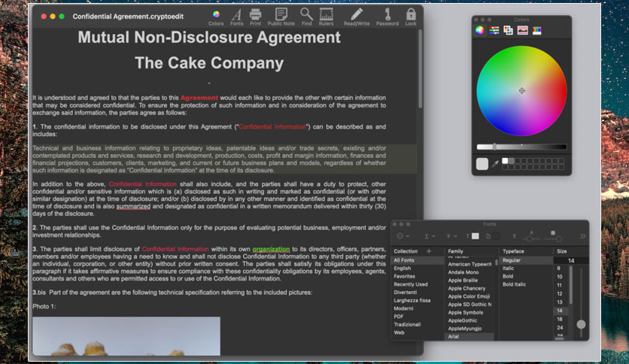The image size is (629, 364).
Task: Add a new font collection
Action: pos(429,251)
